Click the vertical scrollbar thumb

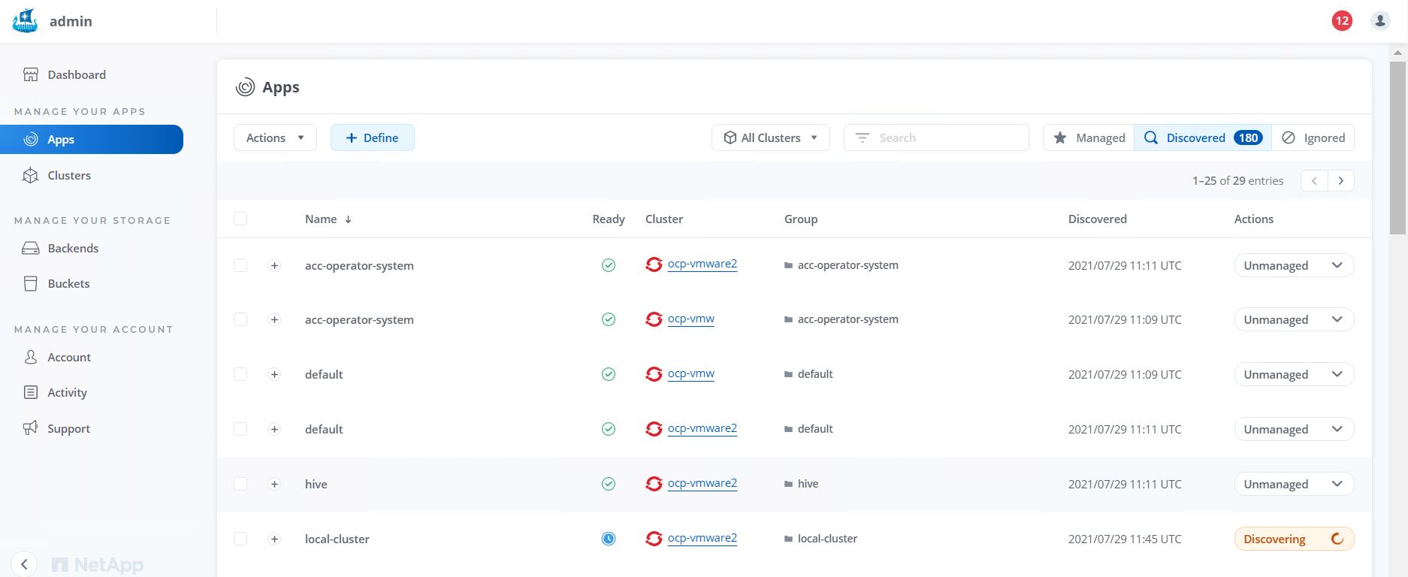tap(1397, 148)
